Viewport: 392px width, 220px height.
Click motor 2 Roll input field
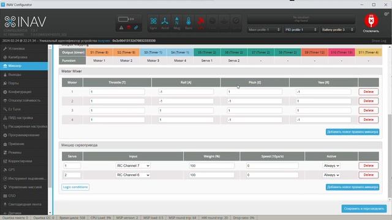[x=186, y=101]
